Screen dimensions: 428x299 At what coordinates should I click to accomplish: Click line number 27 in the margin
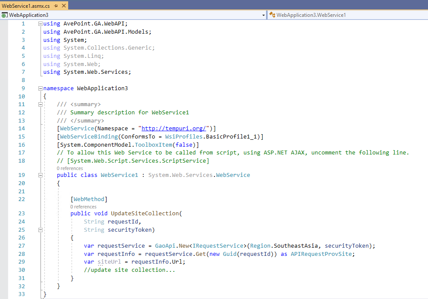coord(22,245)
